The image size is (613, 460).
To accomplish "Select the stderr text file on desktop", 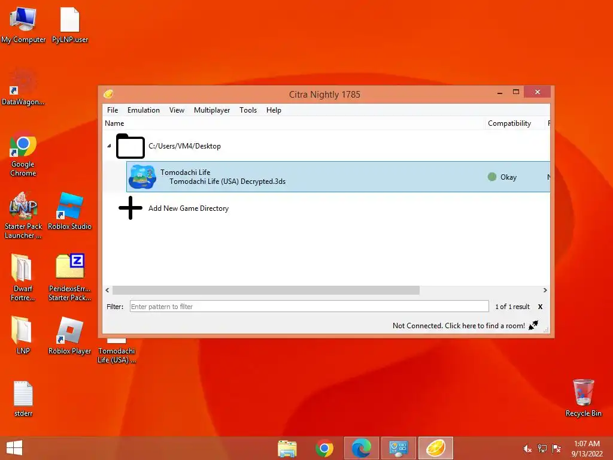I will coord(23,398).
